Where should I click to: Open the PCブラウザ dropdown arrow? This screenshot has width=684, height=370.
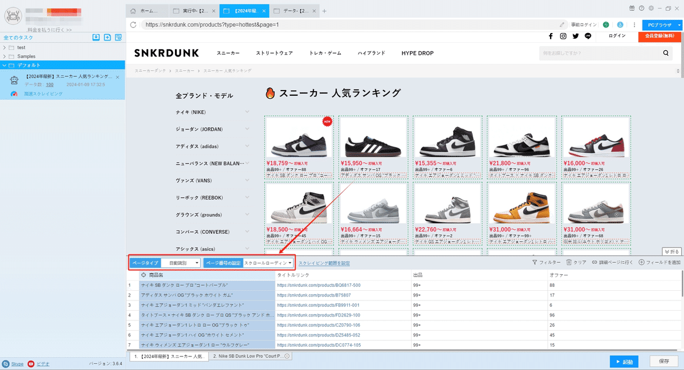pyautogui.click(x=679, y=25)
